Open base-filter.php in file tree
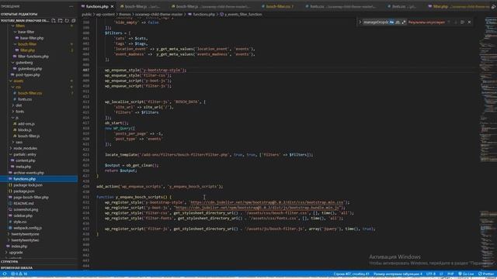This screenshot has height=279, width=497. 30,38
